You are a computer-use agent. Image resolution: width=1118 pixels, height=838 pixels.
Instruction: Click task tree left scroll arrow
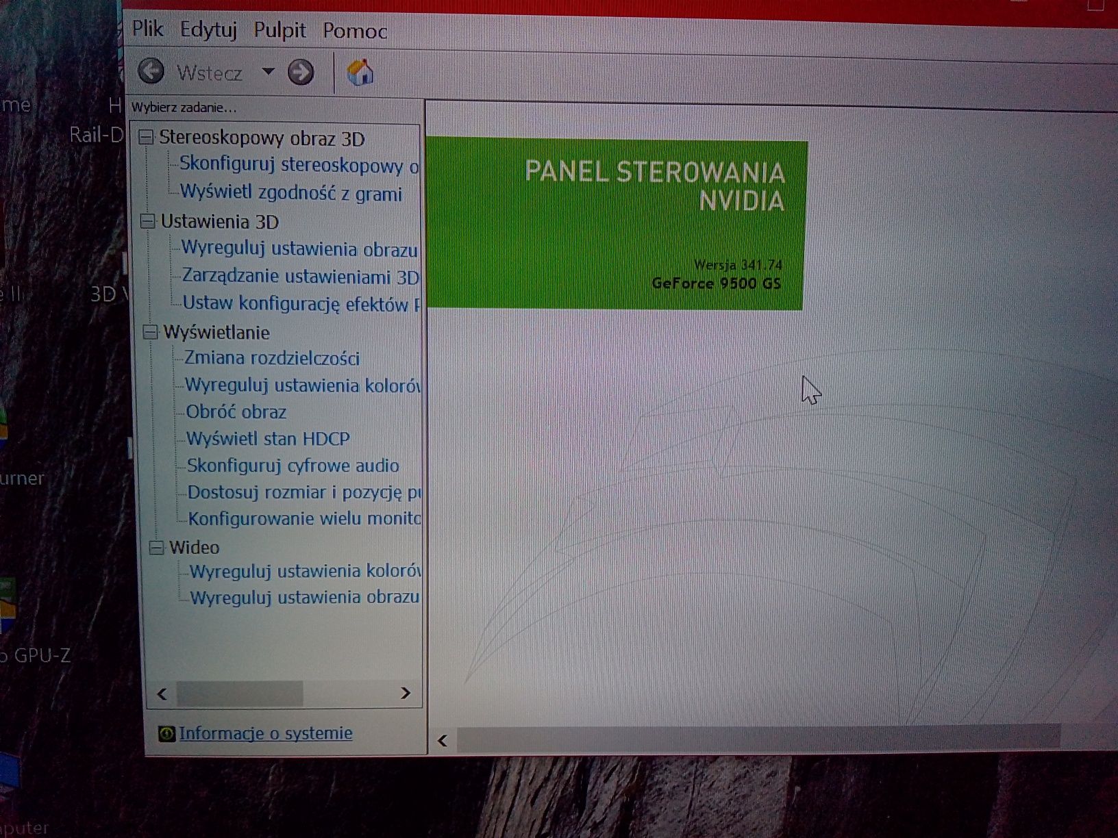point(162,694)
